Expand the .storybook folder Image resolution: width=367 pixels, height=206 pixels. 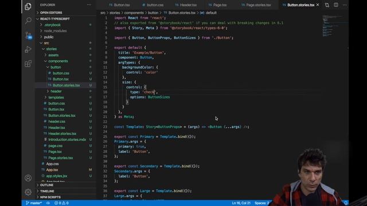[52, 25]
